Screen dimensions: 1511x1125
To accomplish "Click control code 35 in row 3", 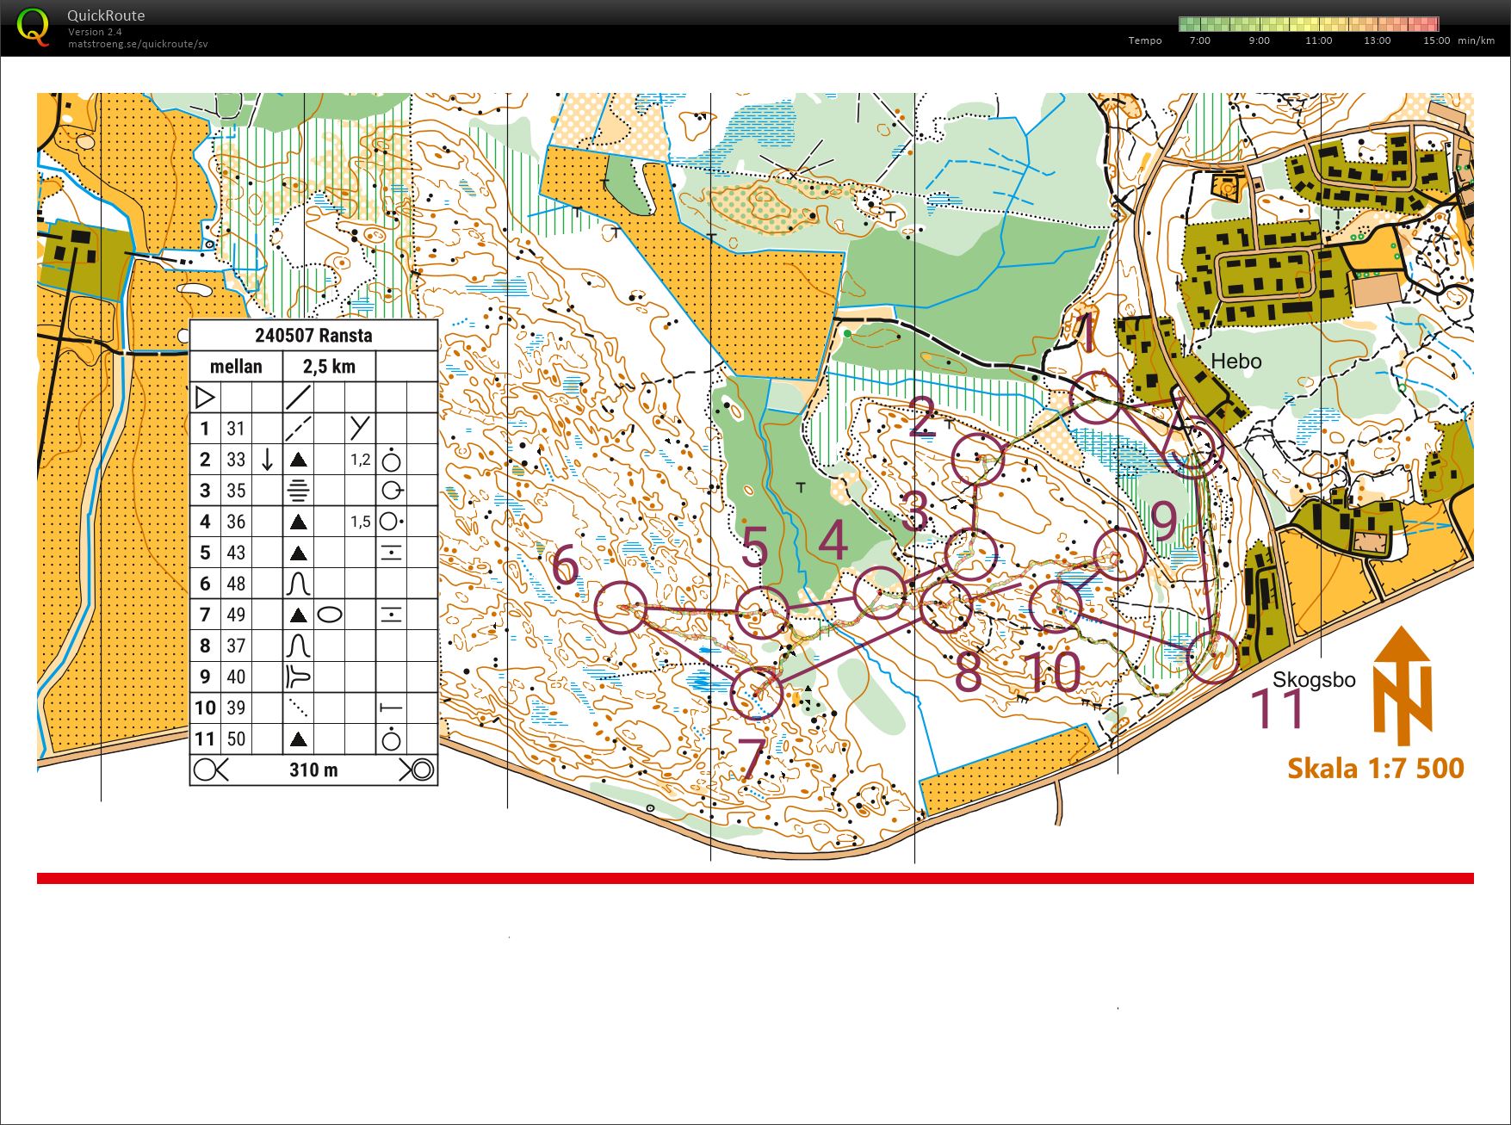I will point(236,491).
